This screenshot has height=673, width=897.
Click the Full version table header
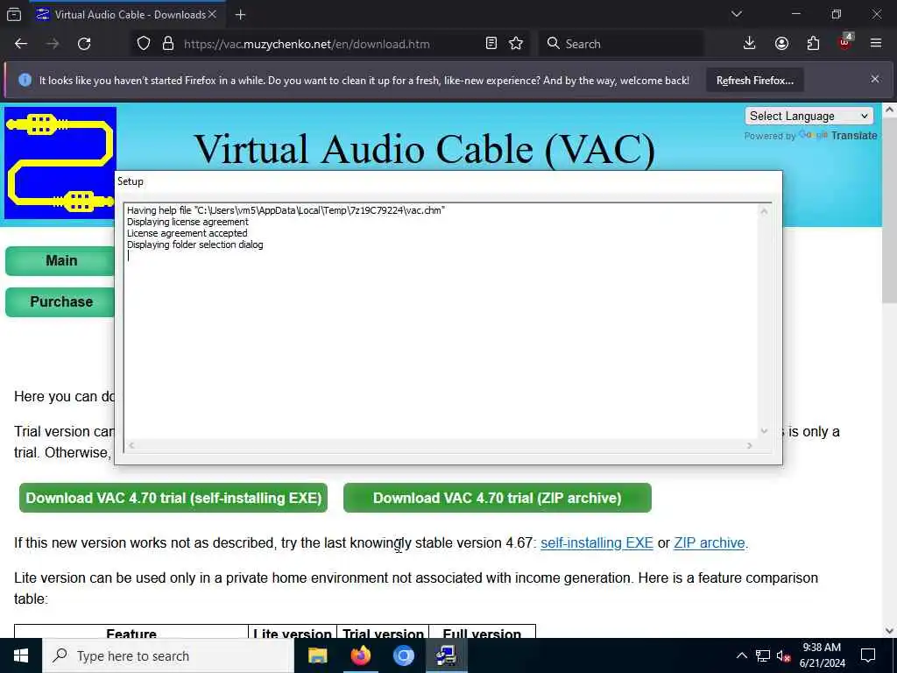coord(482,634)
